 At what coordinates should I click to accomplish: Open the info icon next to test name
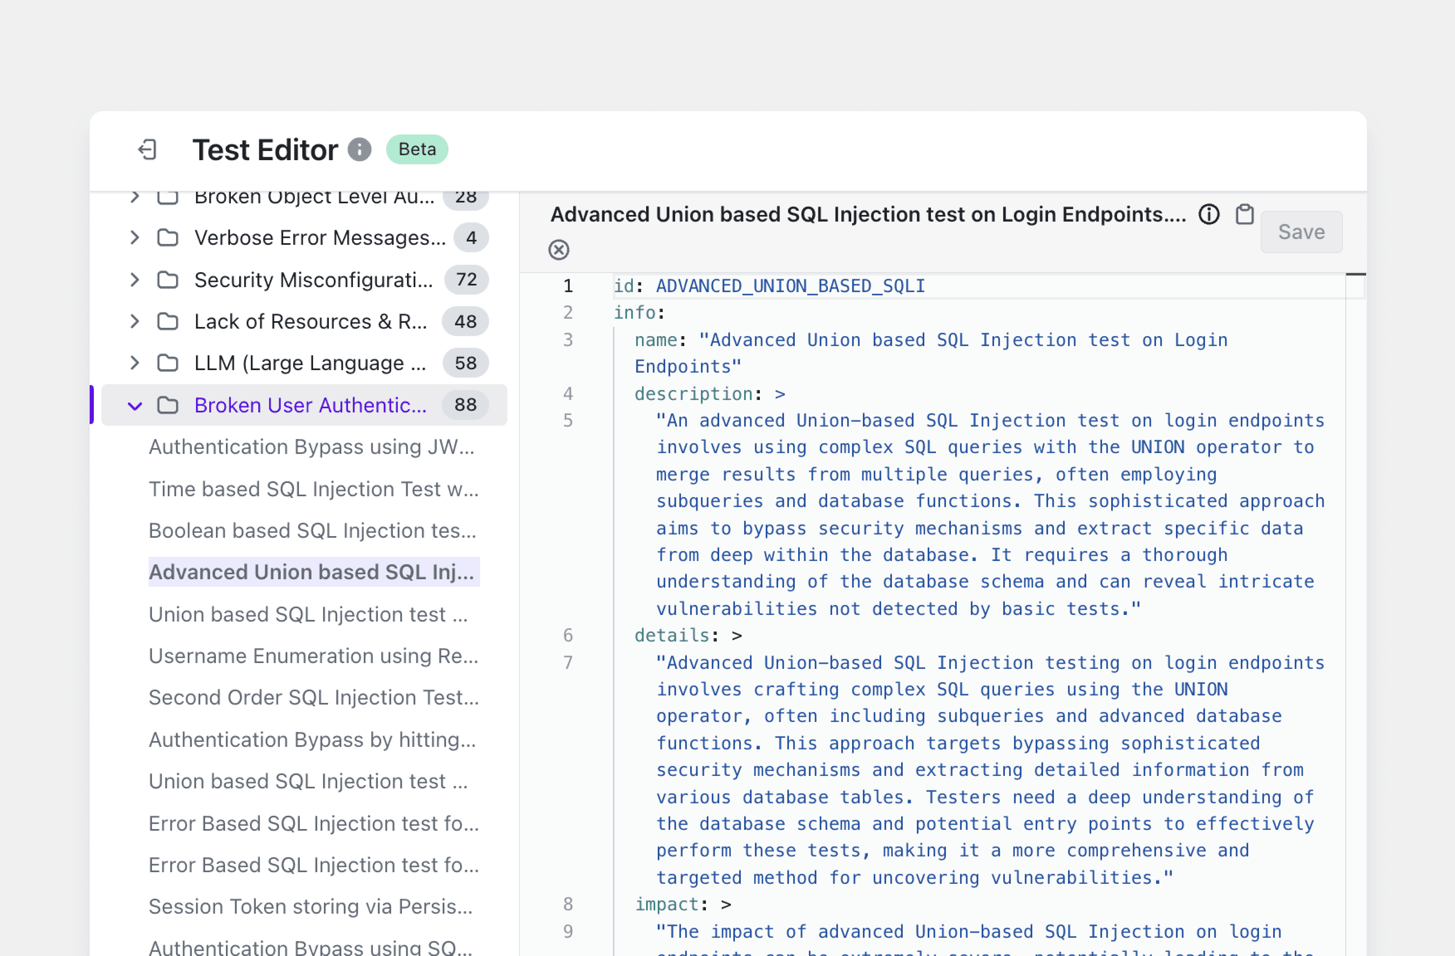tap(1209, 215)
